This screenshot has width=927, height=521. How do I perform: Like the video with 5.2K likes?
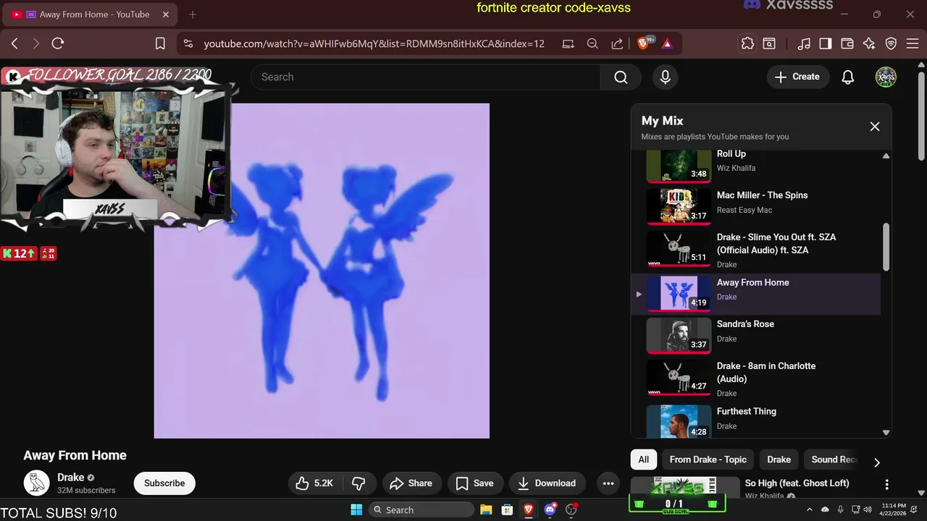tap(314, 483)
